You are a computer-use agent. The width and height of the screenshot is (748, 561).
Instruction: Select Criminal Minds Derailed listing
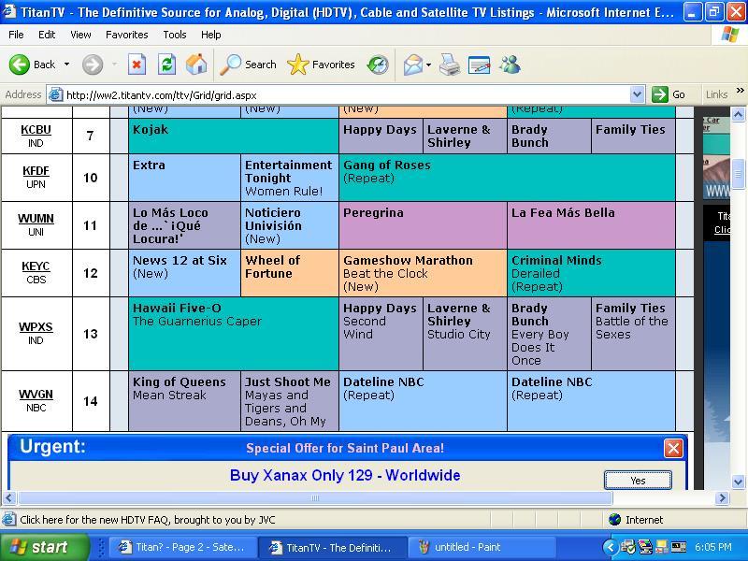click(591, 273)
